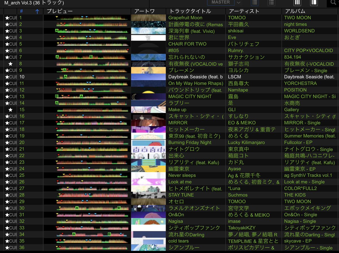This screenshot has width=339, height=253.
Task: Click the artwork thumbnail for Look at me
Action: 148,182
